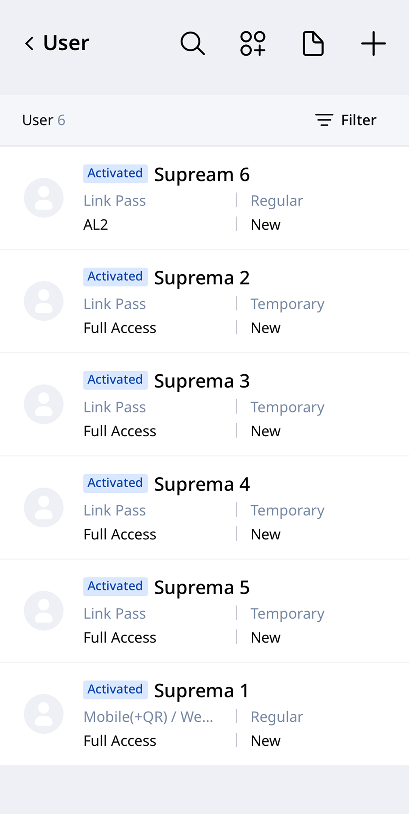The image size is (409, 814).
Task: Open the document file icon
Action: click(313, 44)
